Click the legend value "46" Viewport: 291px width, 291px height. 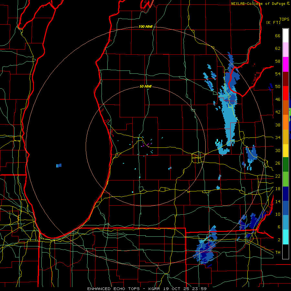tap(278, 100)
